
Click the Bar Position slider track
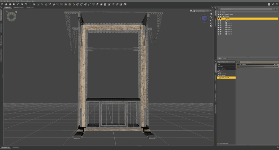257,66
